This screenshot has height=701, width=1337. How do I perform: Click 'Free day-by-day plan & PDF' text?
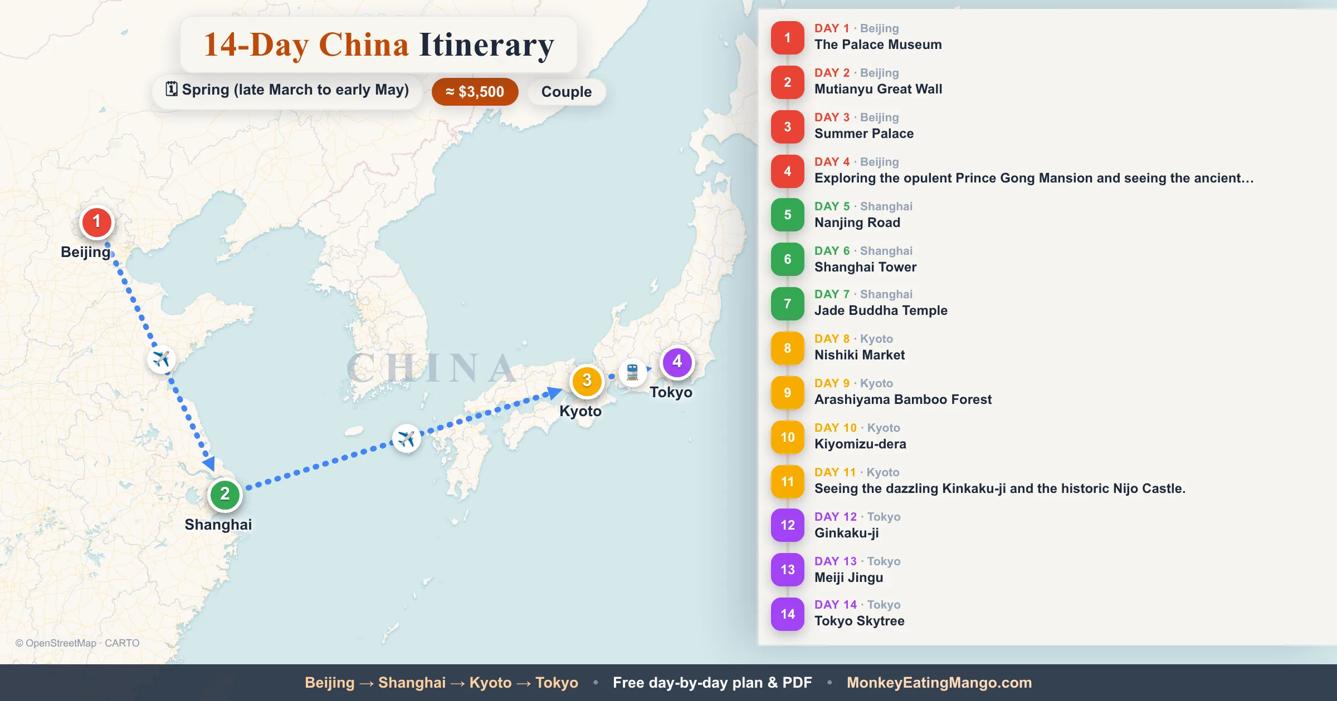713,683
